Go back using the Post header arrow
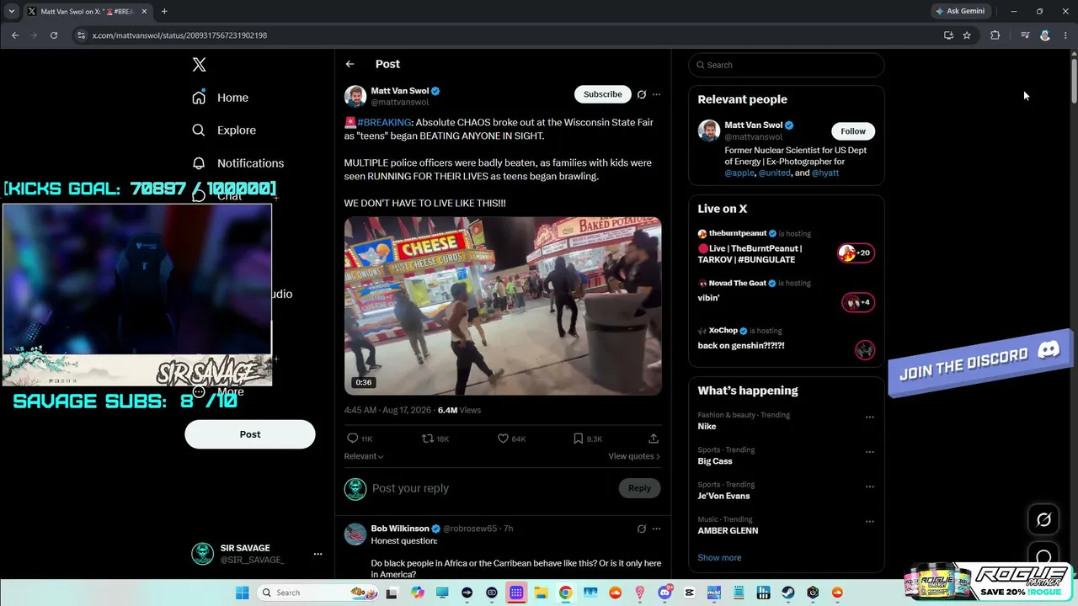Viewport: 1078px width, 606px height. click(x=350, y=64)
